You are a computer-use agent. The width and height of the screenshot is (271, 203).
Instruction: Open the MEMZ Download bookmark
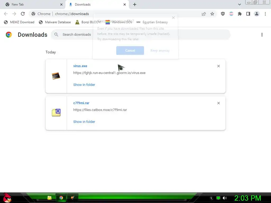pos(19,22)
